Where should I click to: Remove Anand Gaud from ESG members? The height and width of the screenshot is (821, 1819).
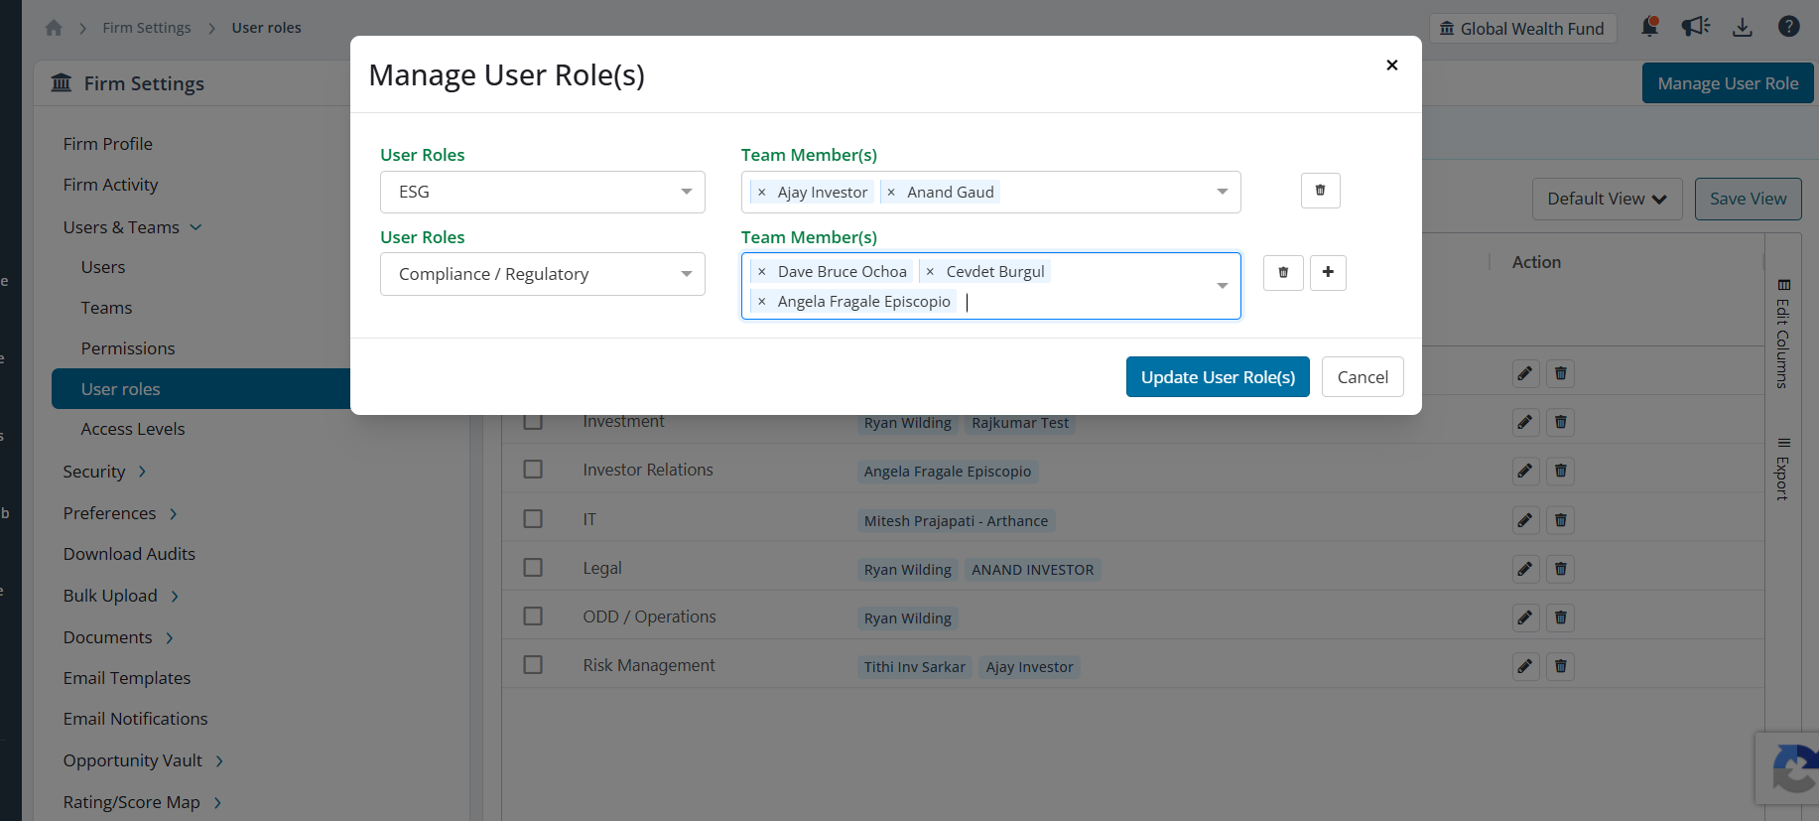[x=891, y=193]
